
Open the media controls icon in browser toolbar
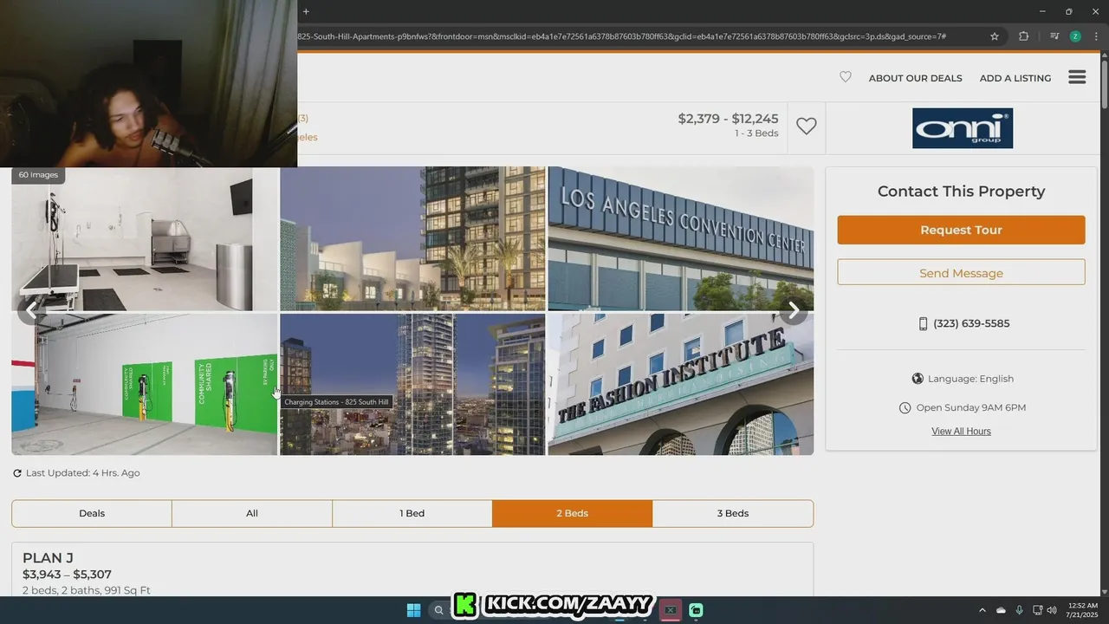point(1054,36)
